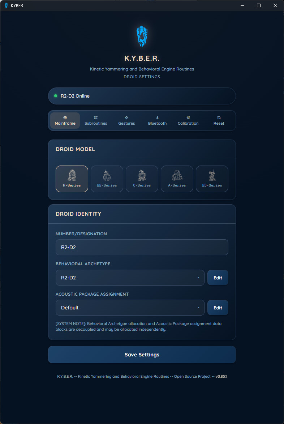Open the Behavioral Archetype dropdown
The height and width of the screenshot is (424, 284).
pyautogui.click(x=130, y=278)
